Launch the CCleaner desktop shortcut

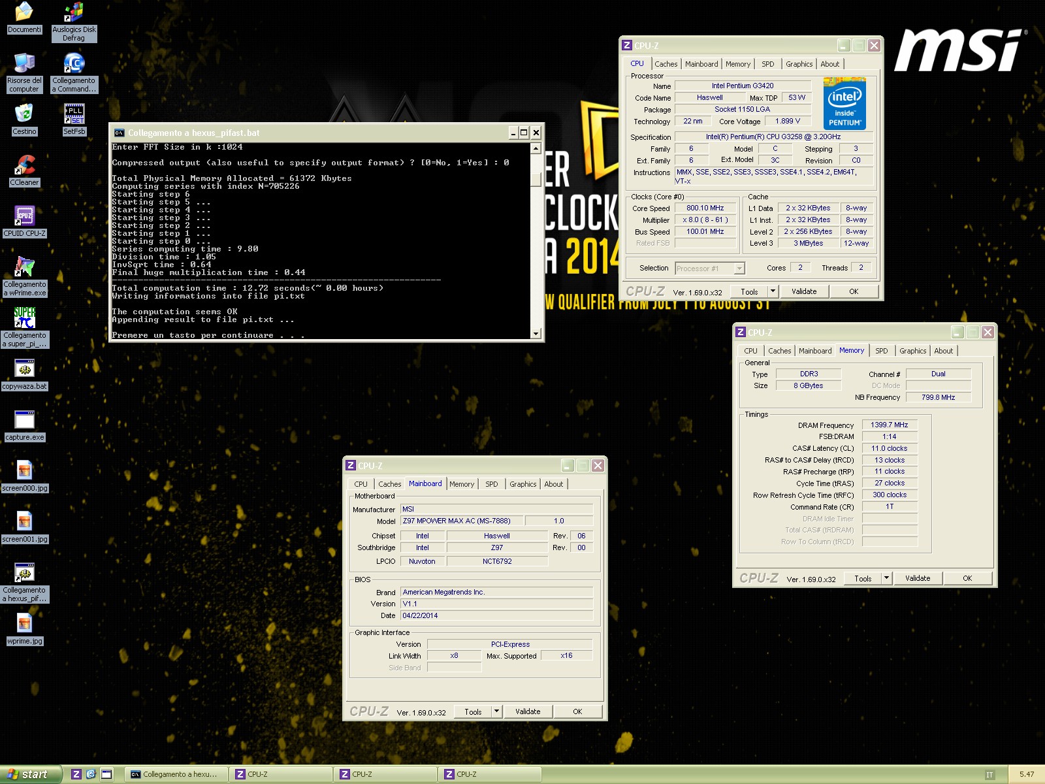point(24,165)
